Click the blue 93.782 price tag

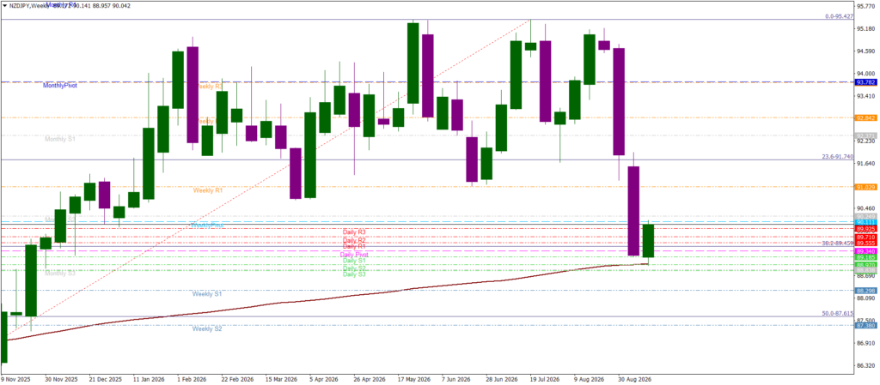(865, 82)
